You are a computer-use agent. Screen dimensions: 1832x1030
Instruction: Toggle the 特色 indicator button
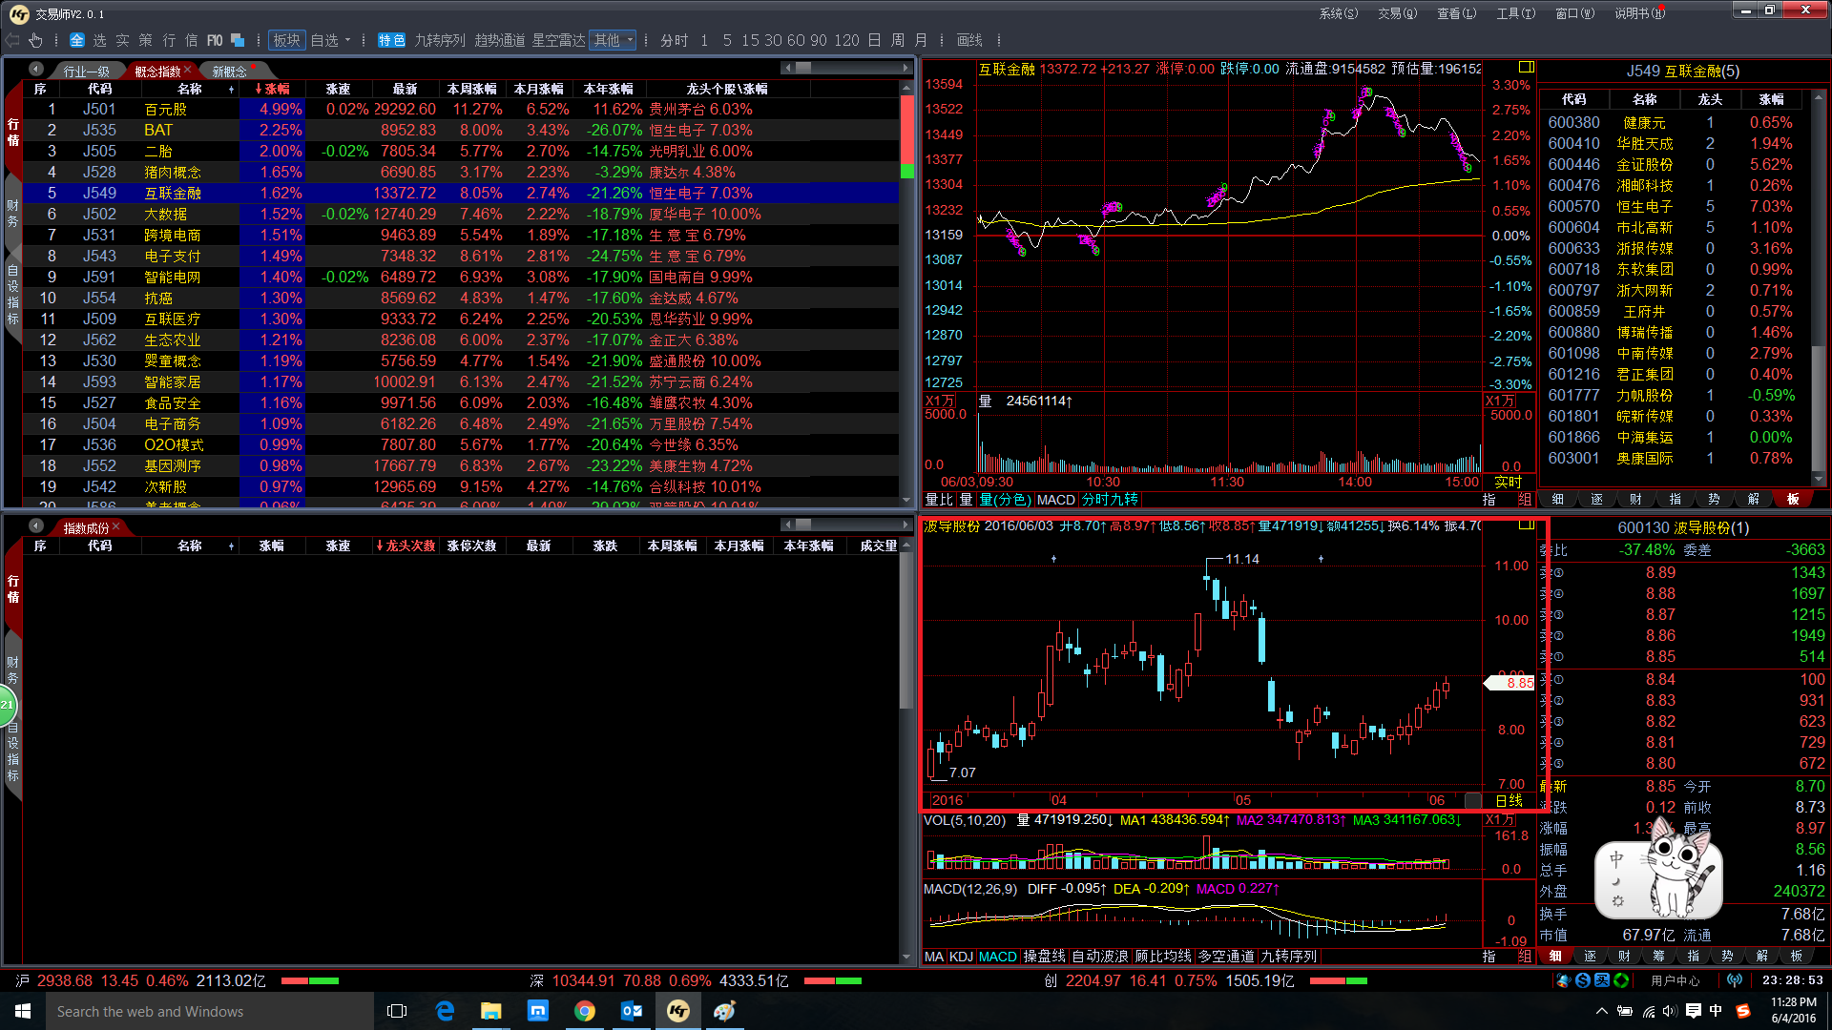tap(391, 40)
